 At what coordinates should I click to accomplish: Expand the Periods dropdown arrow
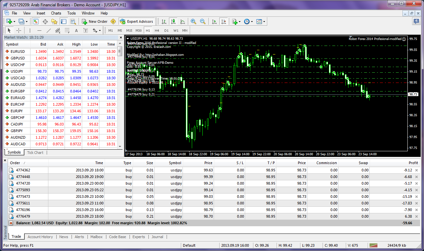[x=252, y=21]
